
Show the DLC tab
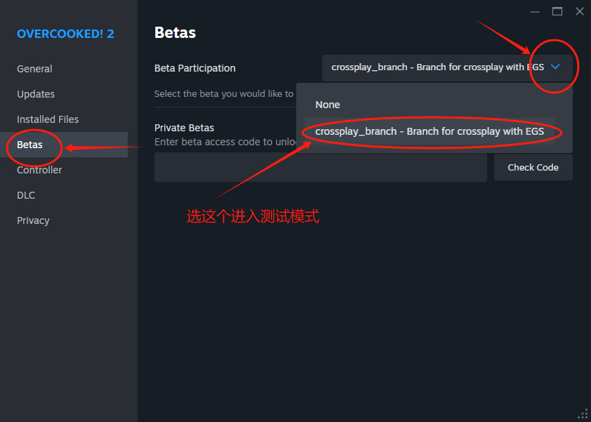click(26, 195)
